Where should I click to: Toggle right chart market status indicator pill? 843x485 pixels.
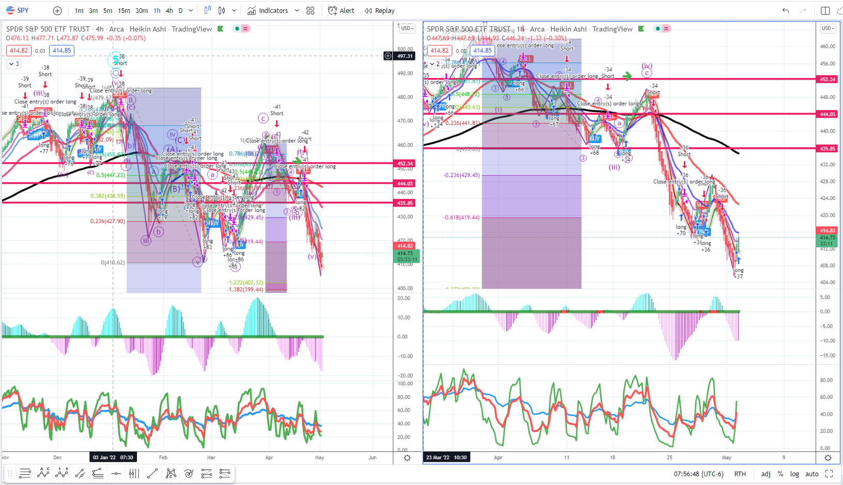662,28
